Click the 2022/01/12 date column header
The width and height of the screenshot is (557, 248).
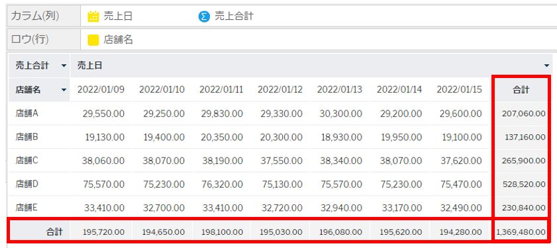point(280,90)
